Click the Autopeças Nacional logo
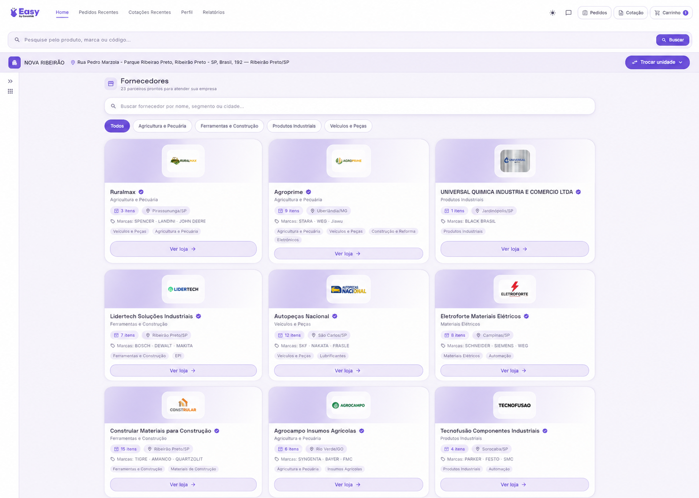The image size is (699, 498). pos(349,289)
